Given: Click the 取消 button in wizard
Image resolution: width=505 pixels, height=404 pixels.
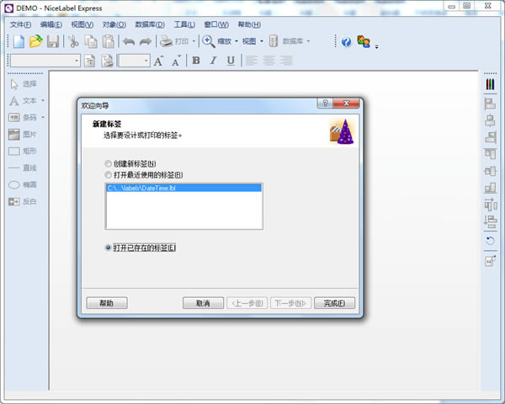Looking at the screenshot, I should coord(203,303).
